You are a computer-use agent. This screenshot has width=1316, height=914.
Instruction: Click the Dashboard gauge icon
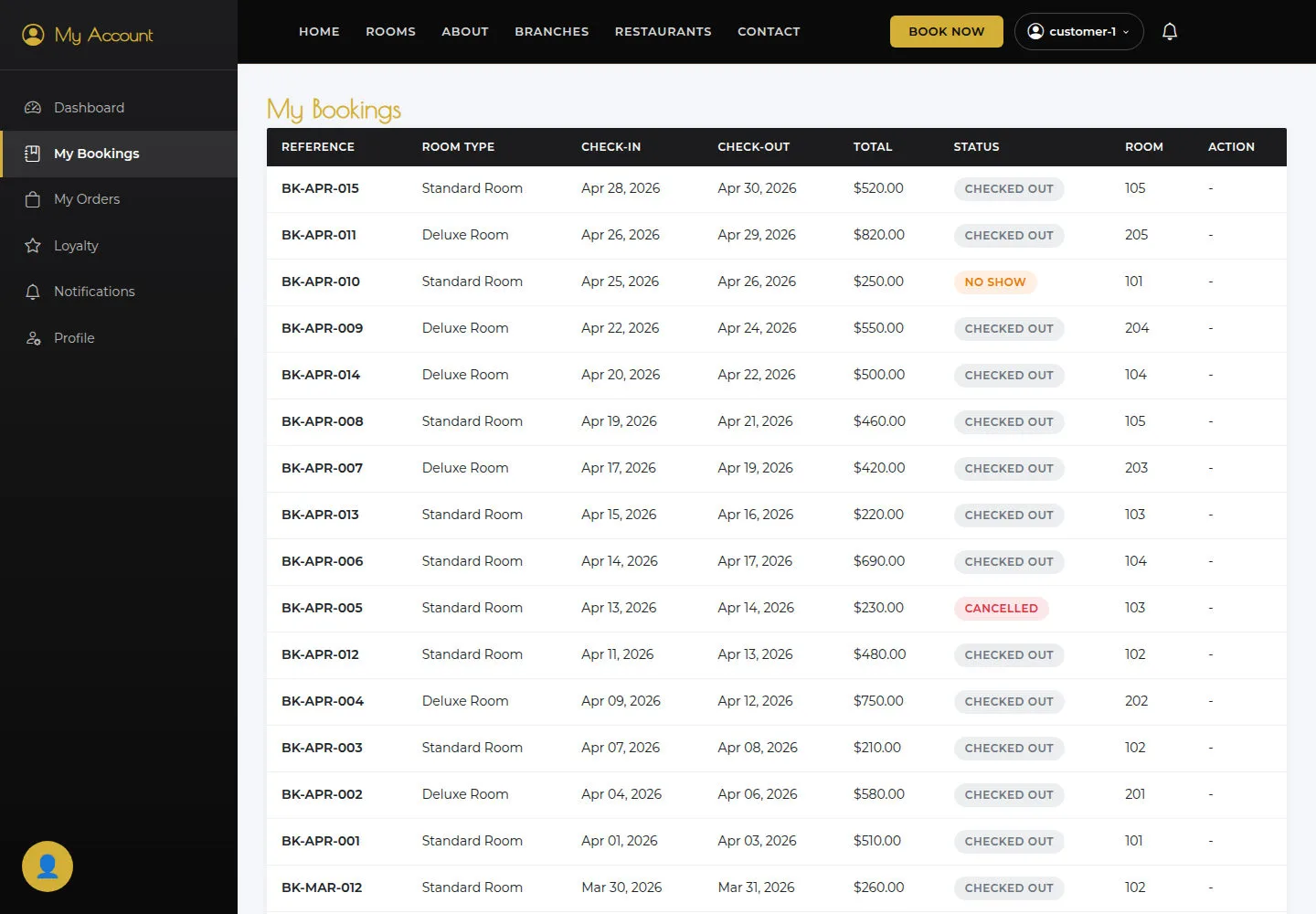[x=33, y=108]
